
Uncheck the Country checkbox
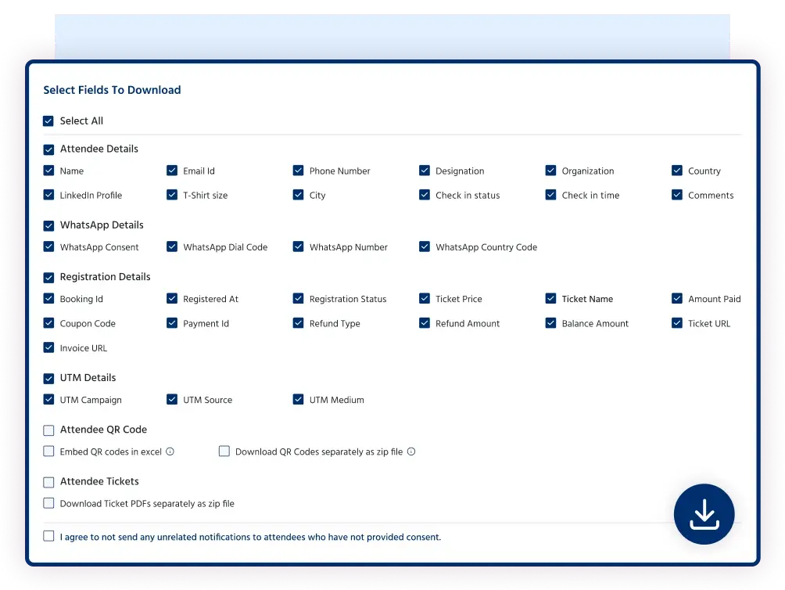click(677, 171)
